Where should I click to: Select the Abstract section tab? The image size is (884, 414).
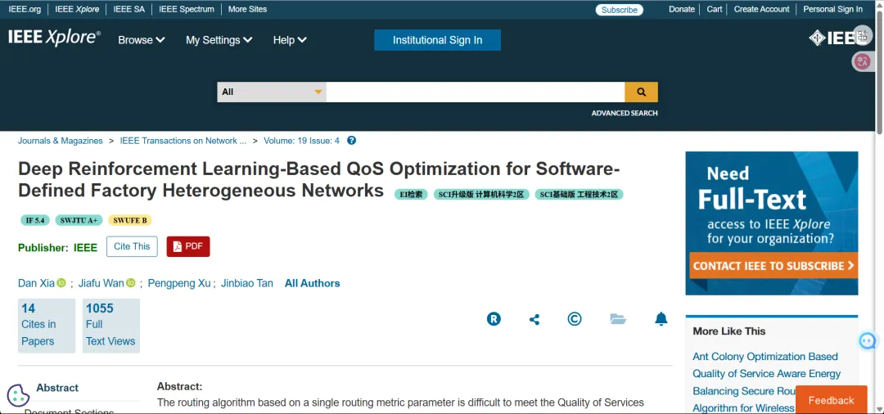coord(57,388)
